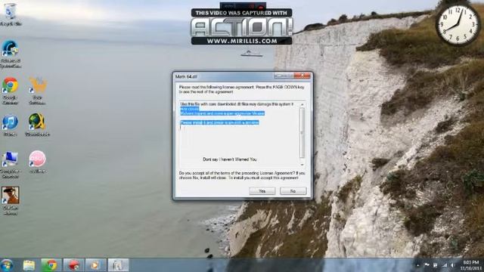Click the active installer taskbar icon
This screenshot has height=272, width=484.
tap(118, 265)
